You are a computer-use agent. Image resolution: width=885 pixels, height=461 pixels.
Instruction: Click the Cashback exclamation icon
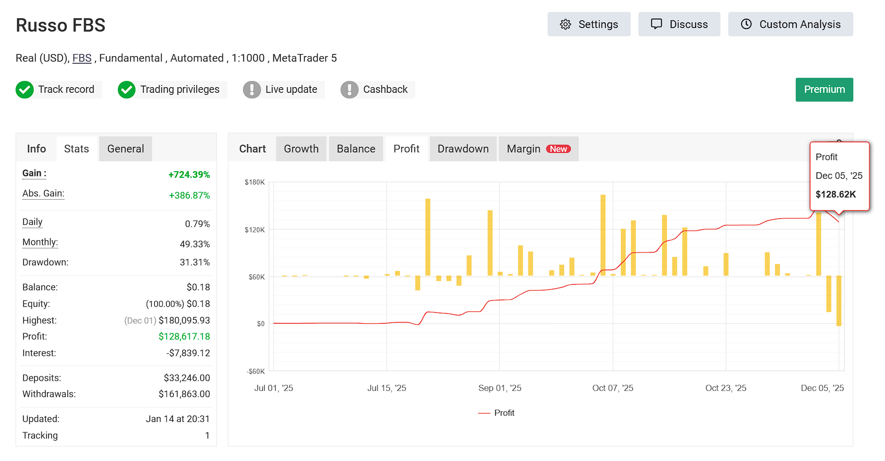click(349, 90)
